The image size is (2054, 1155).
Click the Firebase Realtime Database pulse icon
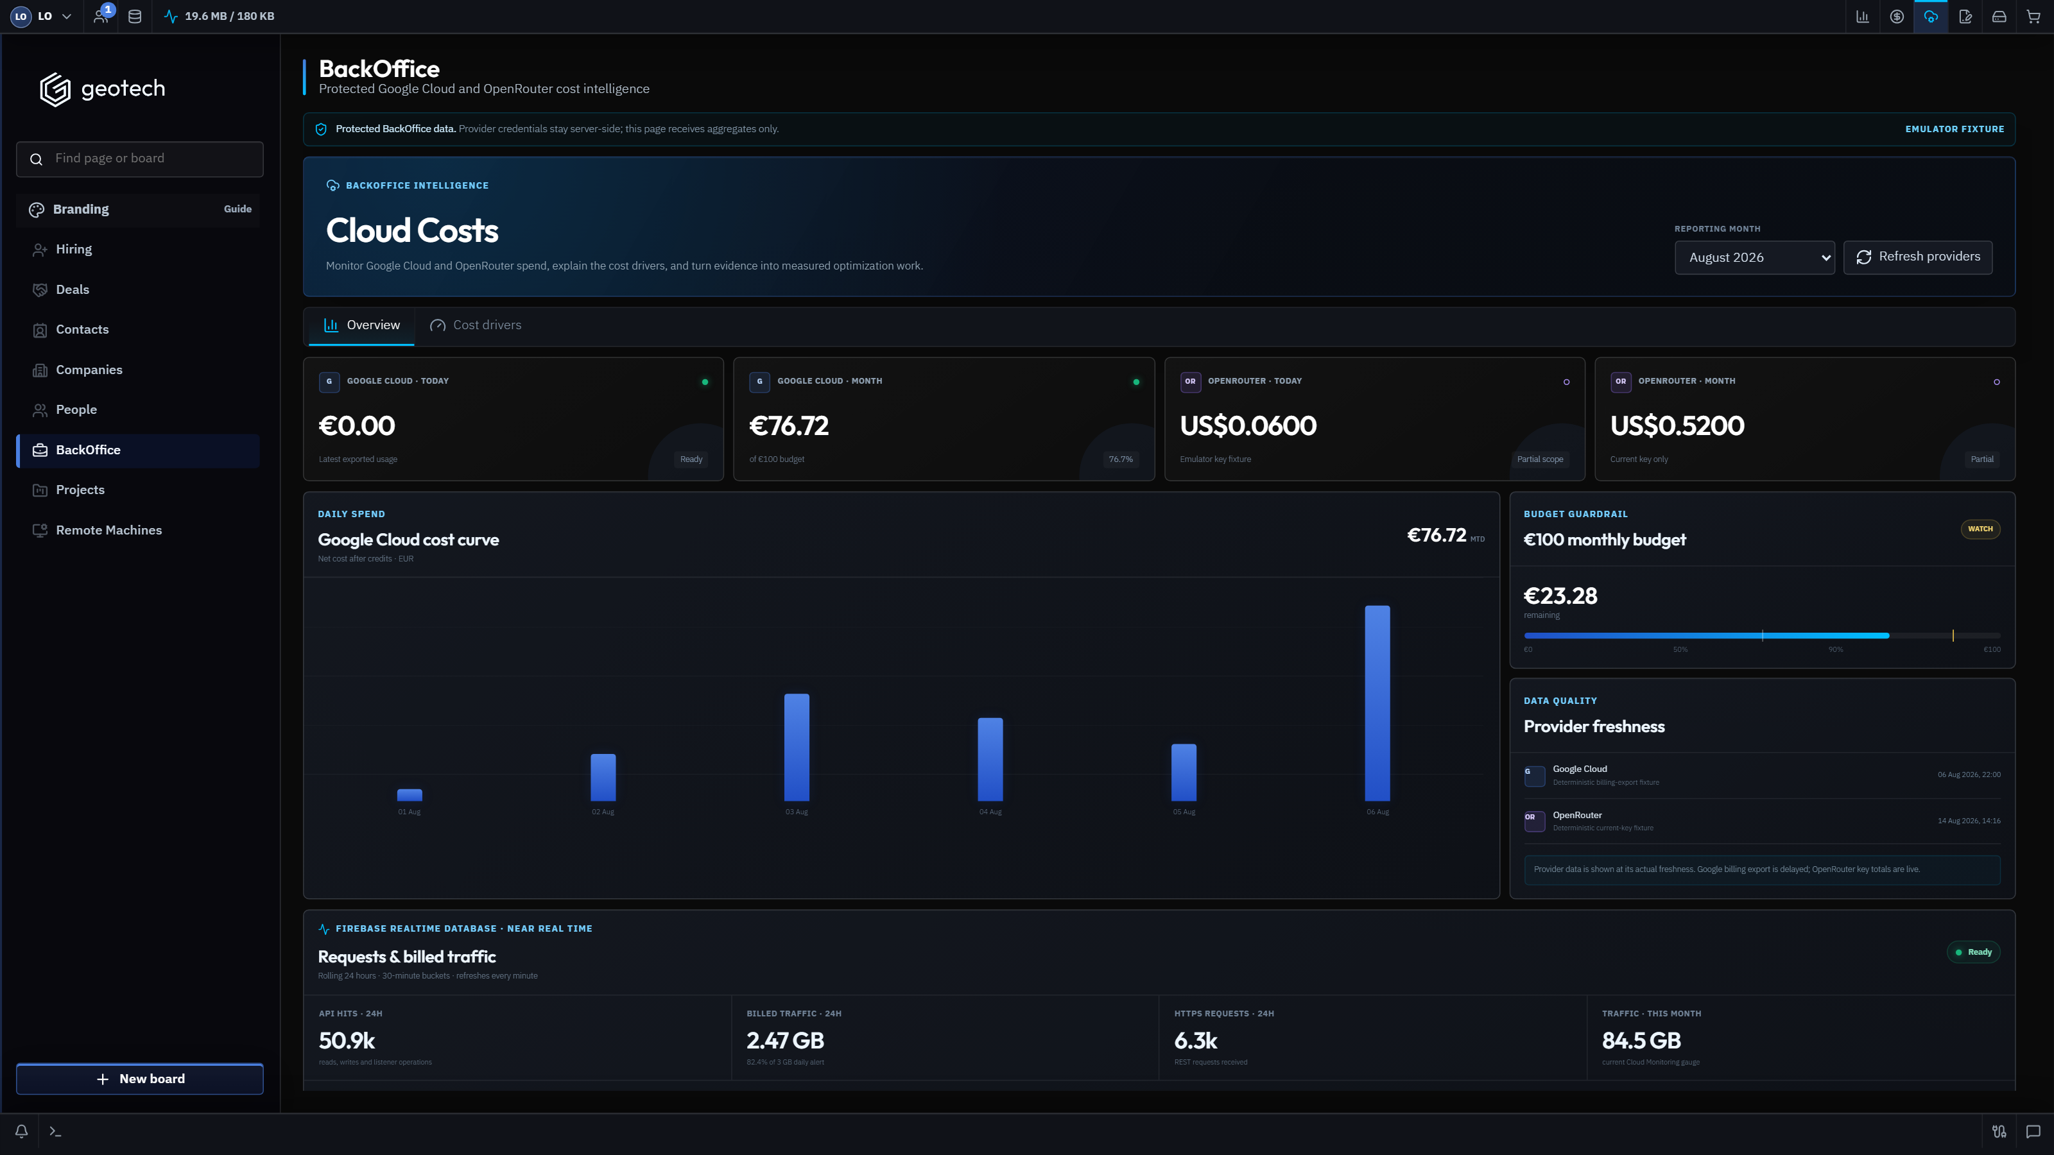(324, 929)
